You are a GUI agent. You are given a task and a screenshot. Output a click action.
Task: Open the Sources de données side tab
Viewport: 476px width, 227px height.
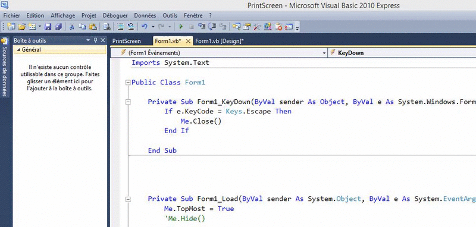click(x=5, y=67)
